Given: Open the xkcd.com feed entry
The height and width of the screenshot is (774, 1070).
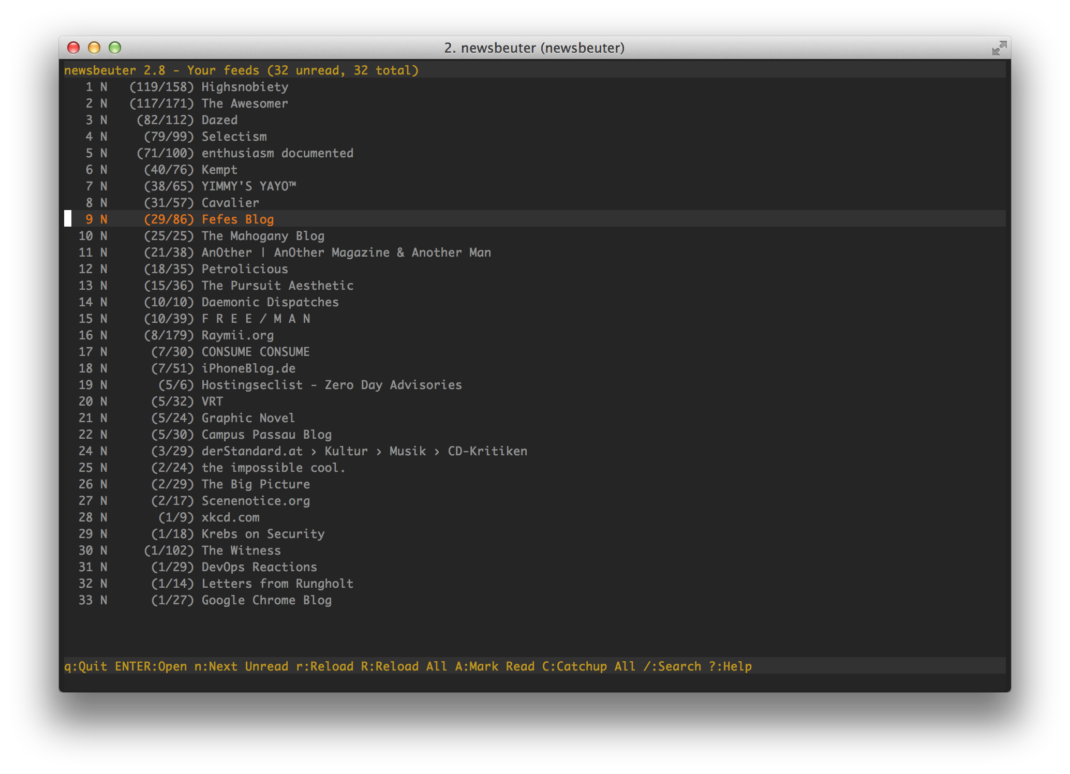Looking at the screenshot, I should click(x=230, y=517).
